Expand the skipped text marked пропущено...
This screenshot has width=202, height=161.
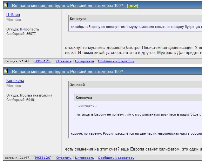pos(87,106)
